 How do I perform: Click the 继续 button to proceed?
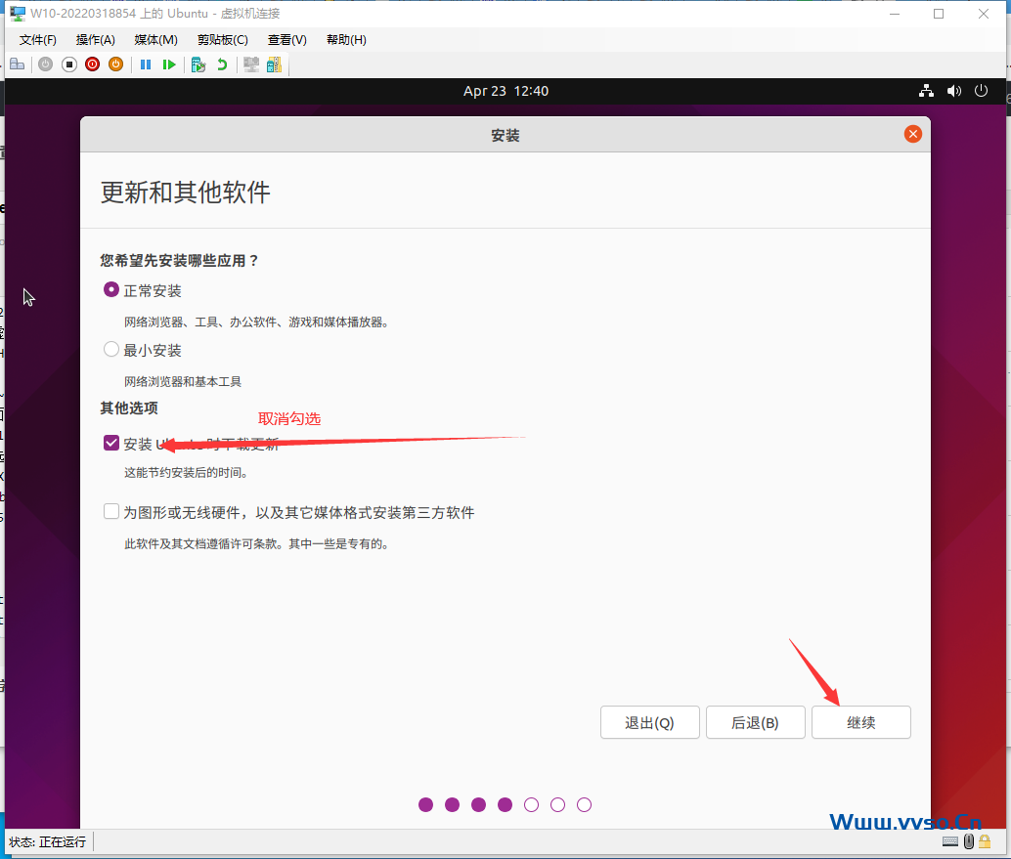(x=860, y=722)
